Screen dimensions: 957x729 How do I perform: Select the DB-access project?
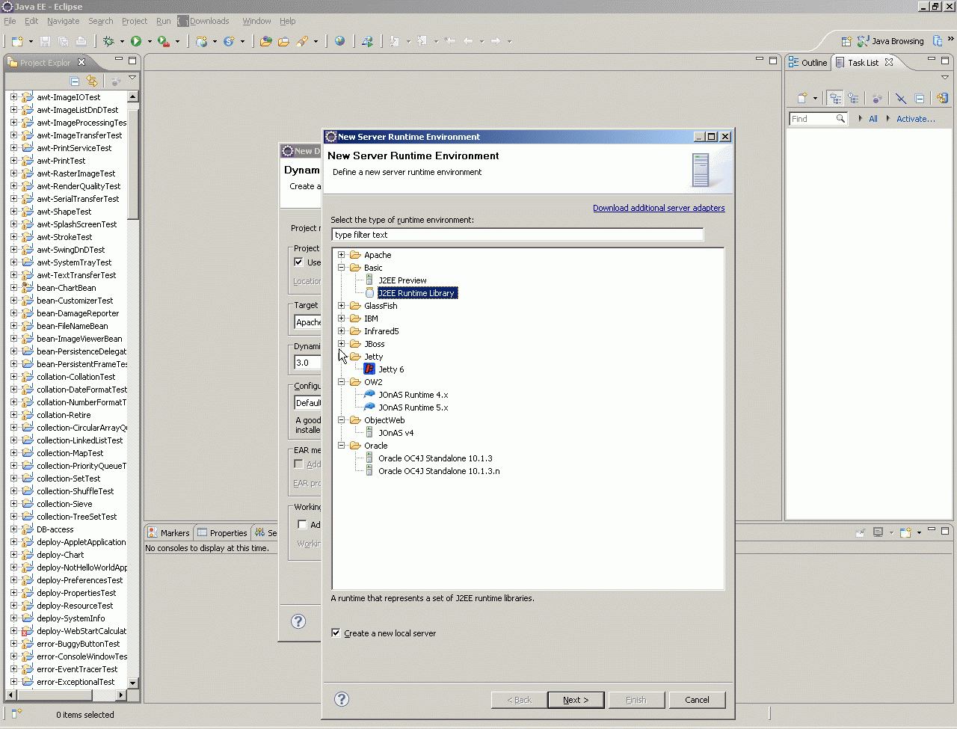tap(55, 529)
